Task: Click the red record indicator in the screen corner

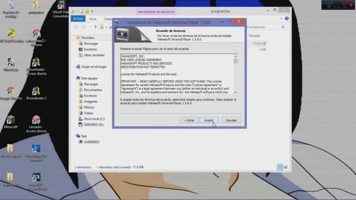Action: [351, 5]
